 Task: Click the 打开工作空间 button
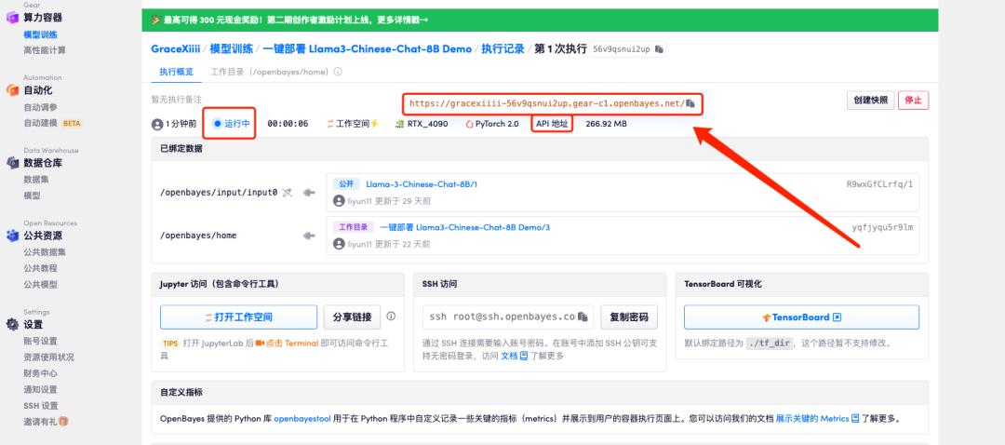point(238,317)
